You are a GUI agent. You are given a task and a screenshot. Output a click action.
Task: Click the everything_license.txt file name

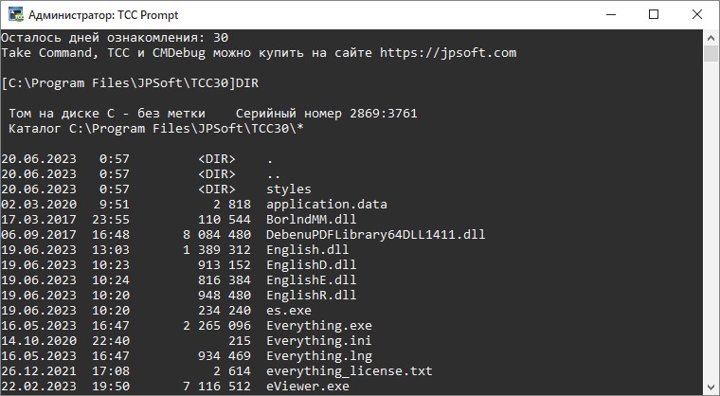coord(350,371)
